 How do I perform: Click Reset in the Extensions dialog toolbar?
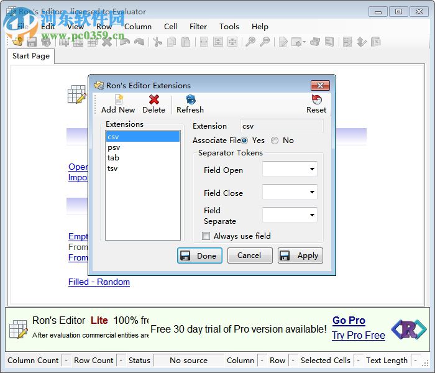click(x=316, y=104)
